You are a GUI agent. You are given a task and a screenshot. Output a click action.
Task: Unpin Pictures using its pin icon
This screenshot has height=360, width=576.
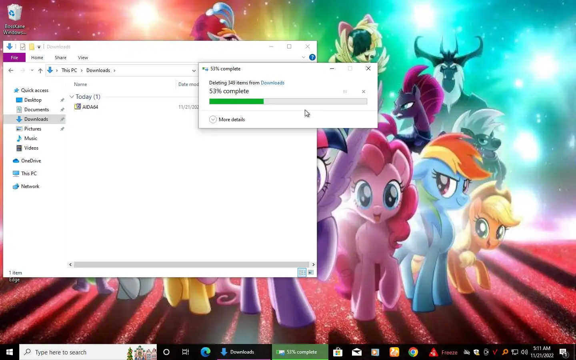click(x=62, y=129)
